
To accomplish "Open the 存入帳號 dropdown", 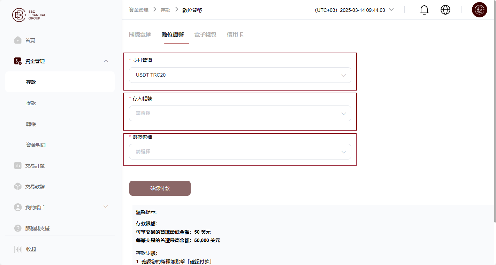I will coord(240,113).
